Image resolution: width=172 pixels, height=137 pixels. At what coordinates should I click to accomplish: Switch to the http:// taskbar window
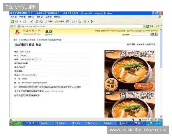click(x=94, y=123)
